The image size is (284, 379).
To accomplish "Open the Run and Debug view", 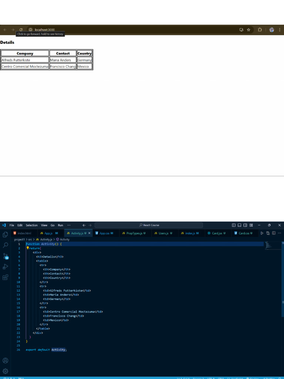I will coord(5,266).
